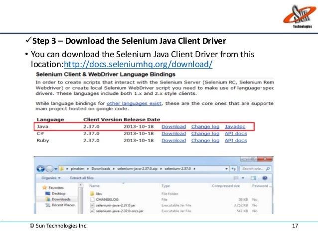Open the other languages exist link

coord(134,103)
